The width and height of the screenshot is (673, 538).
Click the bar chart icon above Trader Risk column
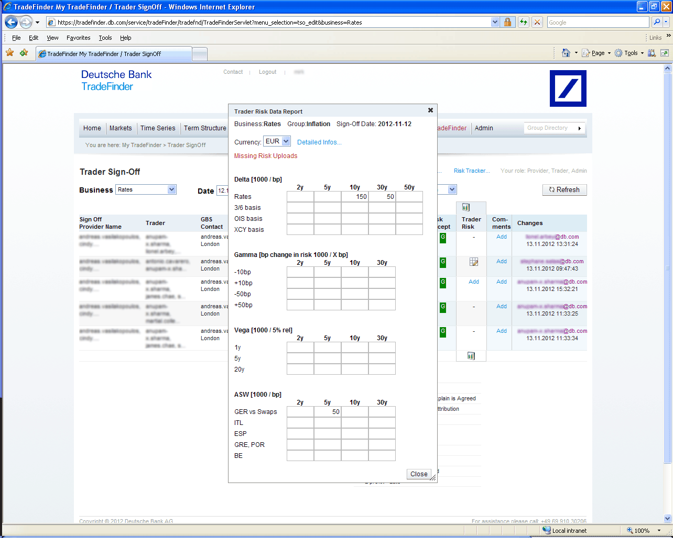pos(466,208)
